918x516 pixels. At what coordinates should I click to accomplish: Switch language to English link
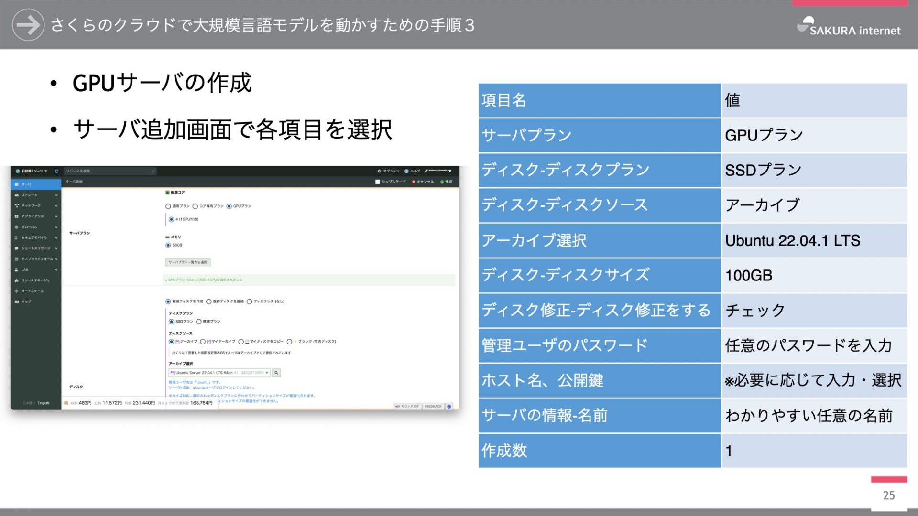tap(44, 403)
